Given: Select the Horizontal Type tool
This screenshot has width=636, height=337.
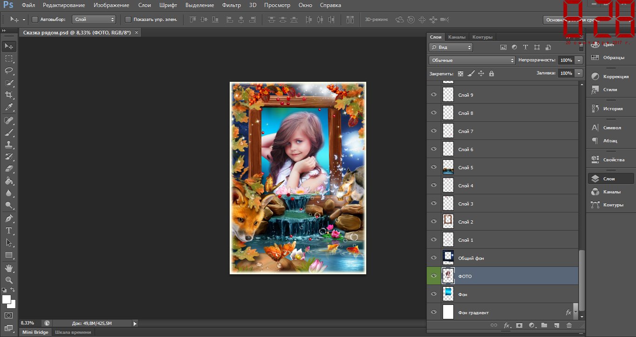Looking at the screenshot, I should coord(9,231).
